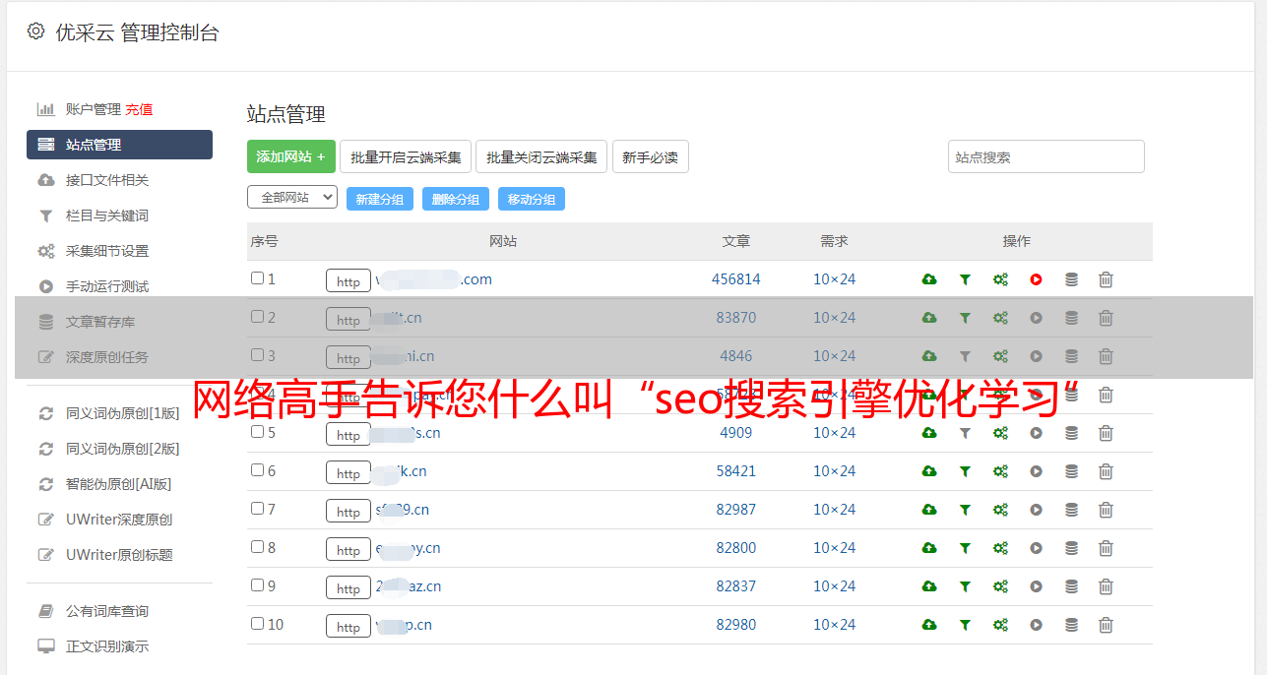
Task: Click the red 充值 link
Action: (139, 109)
